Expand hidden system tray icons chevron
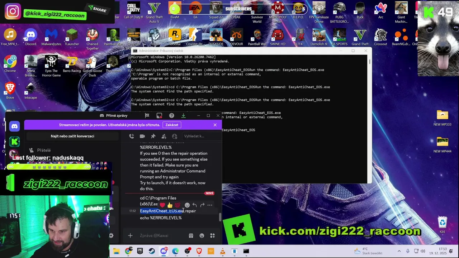 [x=399, y=251]
